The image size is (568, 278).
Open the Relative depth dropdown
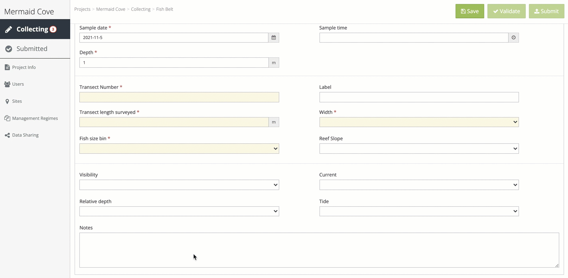point(179,211)
